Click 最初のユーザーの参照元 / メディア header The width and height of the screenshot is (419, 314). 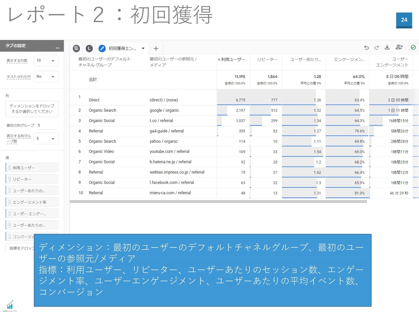[x=173, y=62]
